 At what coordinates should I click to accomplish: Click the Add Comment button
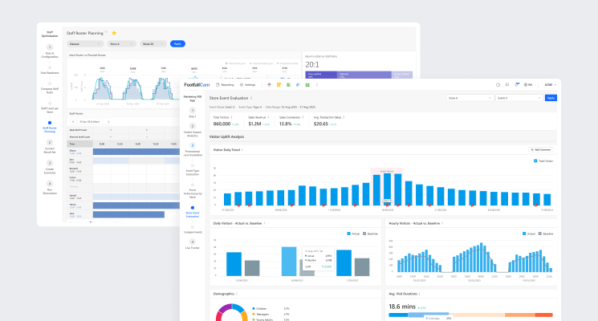click(x=541, y=149)
